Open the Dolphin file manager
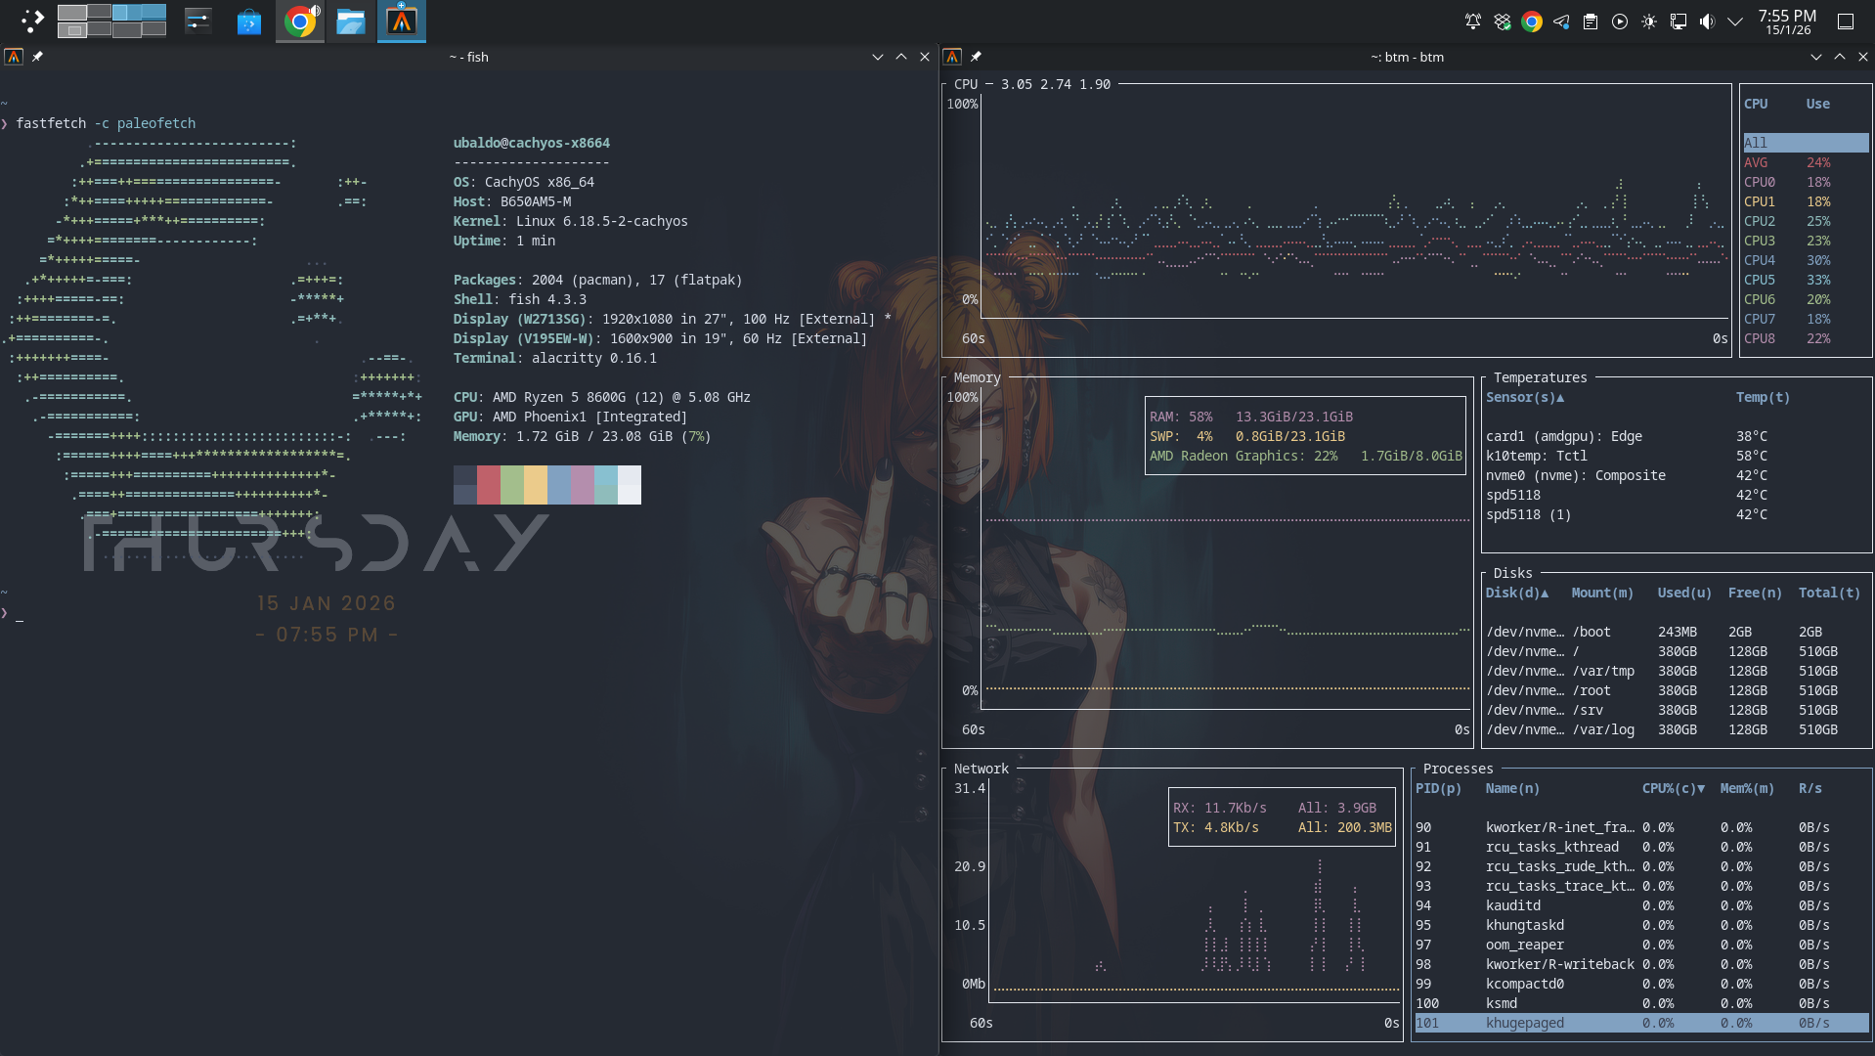 [350, 21]
